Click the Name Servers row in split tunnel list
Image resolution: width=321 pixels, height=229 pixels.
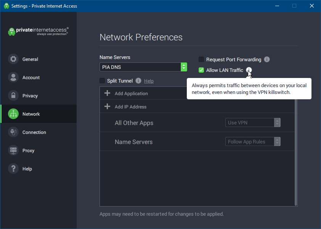[x=197, y=142]
